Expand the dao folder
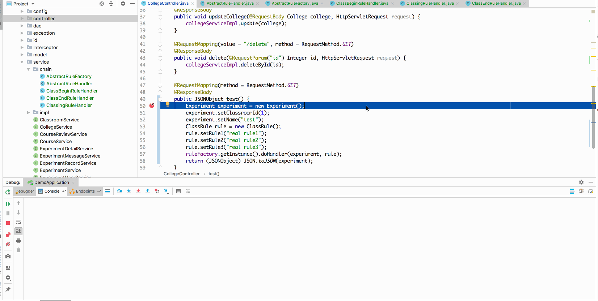 22,26
